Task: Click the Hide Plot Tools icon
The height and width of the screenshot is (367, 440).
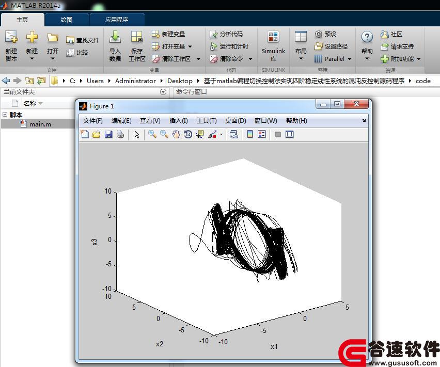Action: pos(278,135)
